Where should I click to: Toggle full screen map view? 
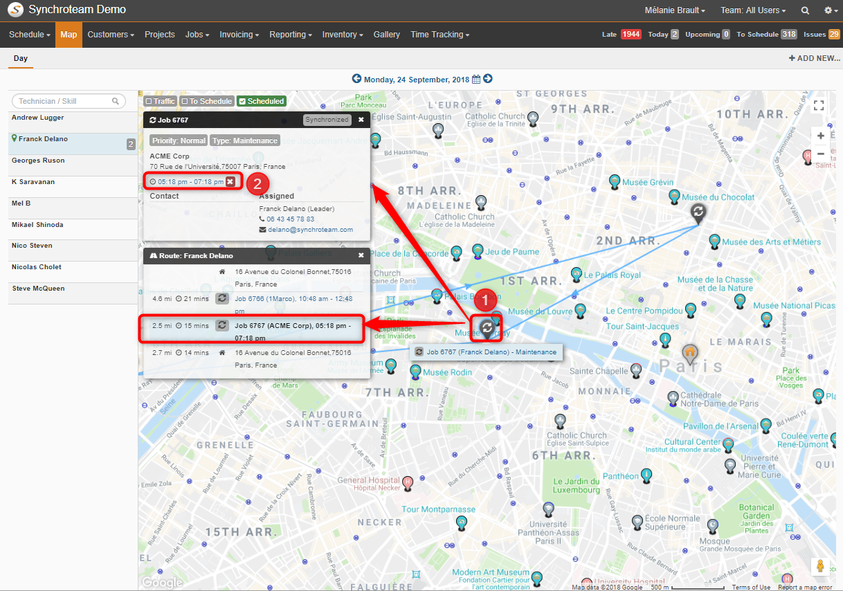click(x=819, y=105)
